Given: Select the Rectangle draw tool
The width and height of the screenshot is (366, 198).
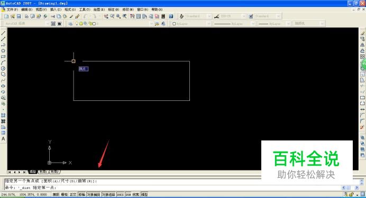Looking at the screenshot, I should point(3,56).
